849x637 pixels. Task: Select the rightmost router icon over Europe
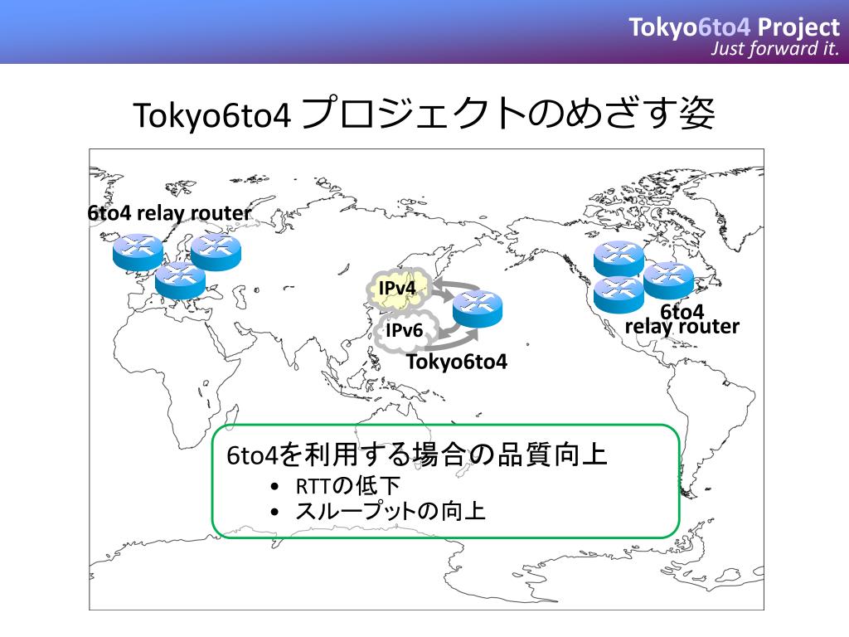click(x=216, y=252)
